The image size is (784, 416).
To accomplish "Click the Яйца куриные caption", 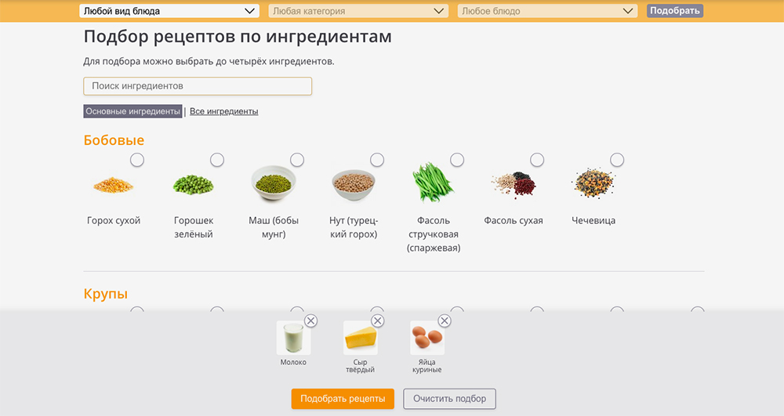I will (427, 366).
